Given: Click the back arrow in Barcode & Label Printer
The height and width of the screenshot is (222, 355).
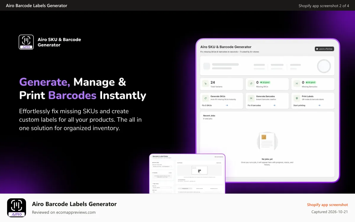Looking at the screenshot, I should coord(151,157).
